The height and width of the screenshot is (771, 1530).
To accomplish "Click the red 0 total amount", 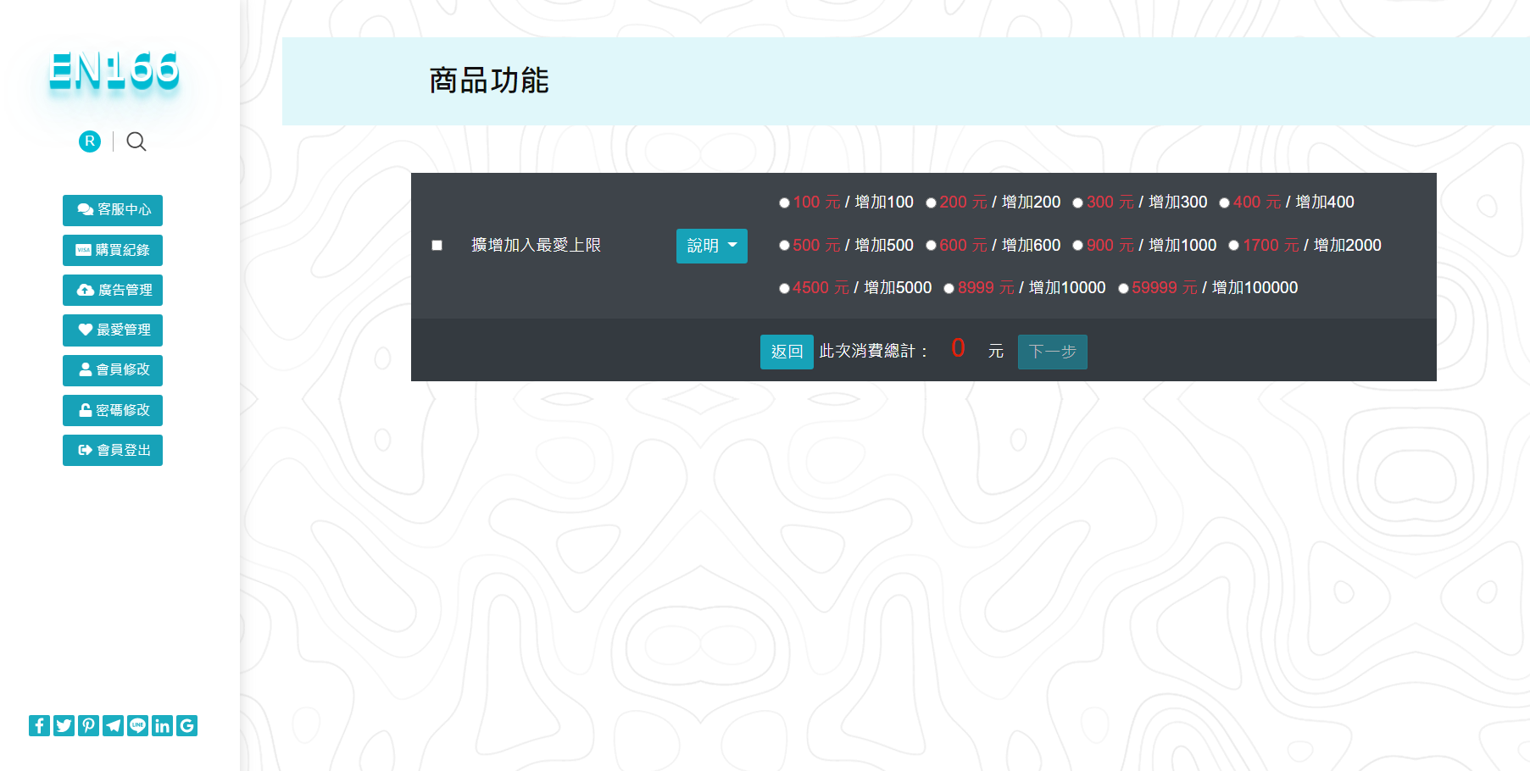I will click(x=959, y=348).
